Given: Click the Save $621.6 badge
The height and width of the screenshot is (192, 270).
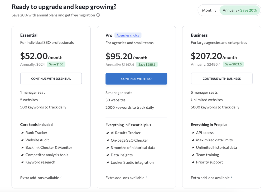Looking at the screenshot, I should click(233, 64).
